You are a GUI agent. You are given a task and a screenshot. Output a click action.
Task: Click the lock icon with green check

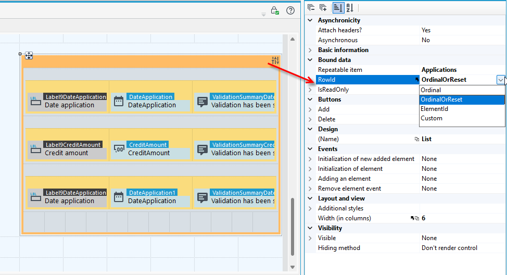tap(274, 10)
